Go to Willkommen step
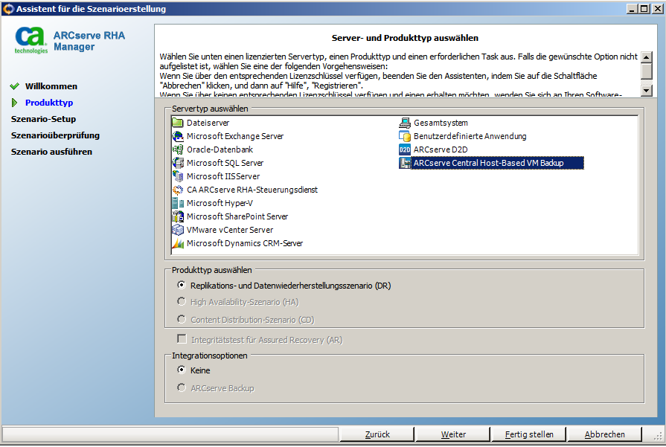This screenshot has width=666, height=447. click(51, 86)
